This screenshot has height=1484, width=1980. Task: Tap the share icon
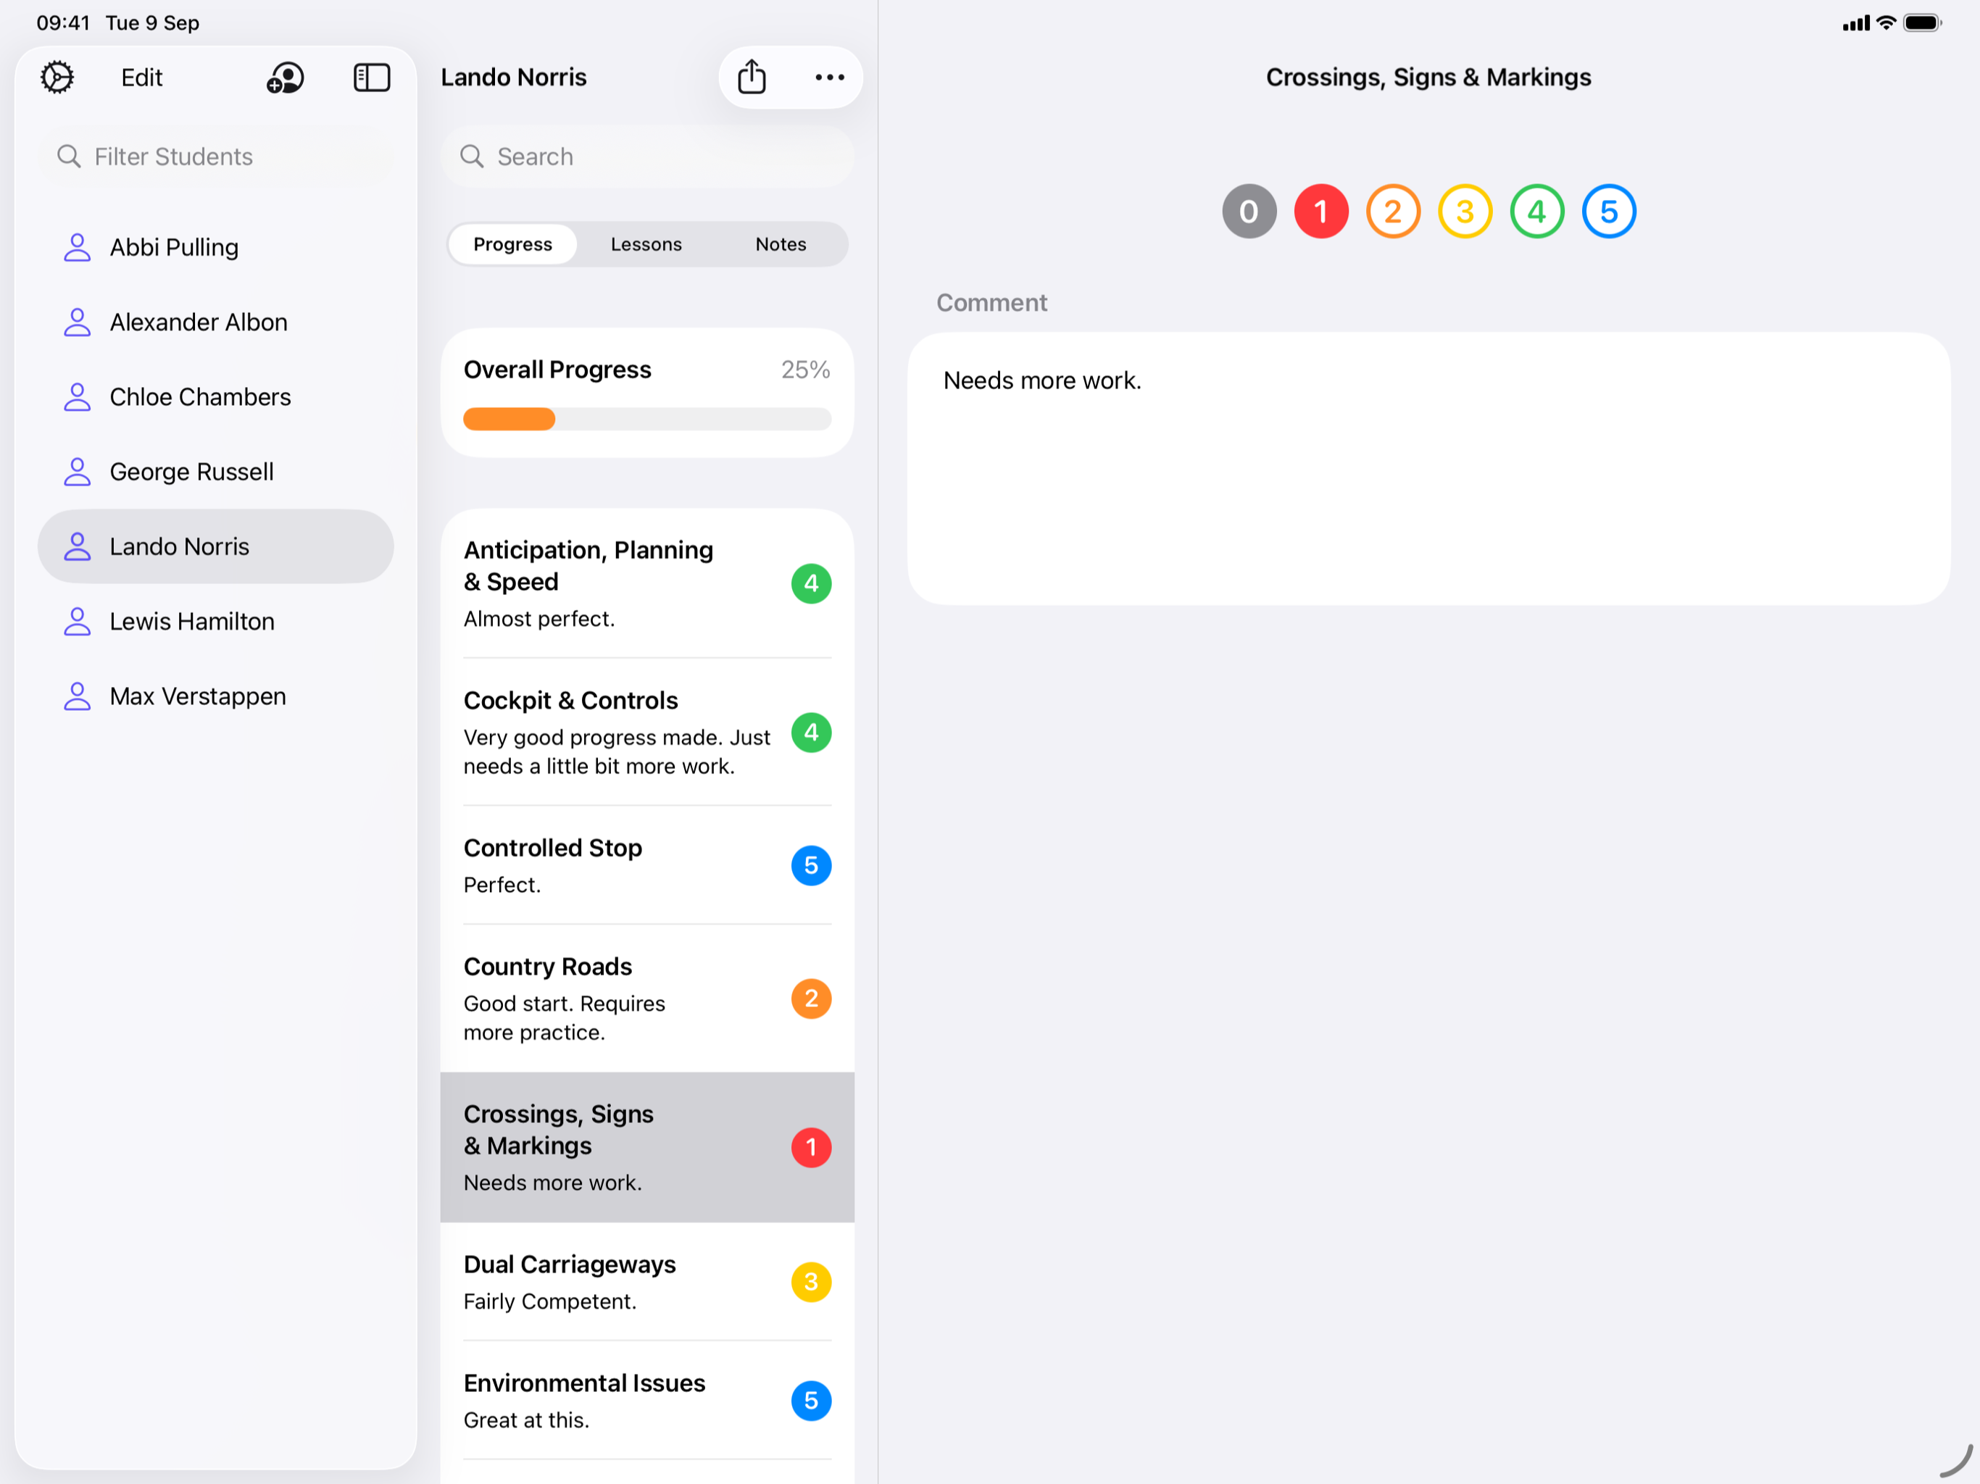tap(751, 78)
